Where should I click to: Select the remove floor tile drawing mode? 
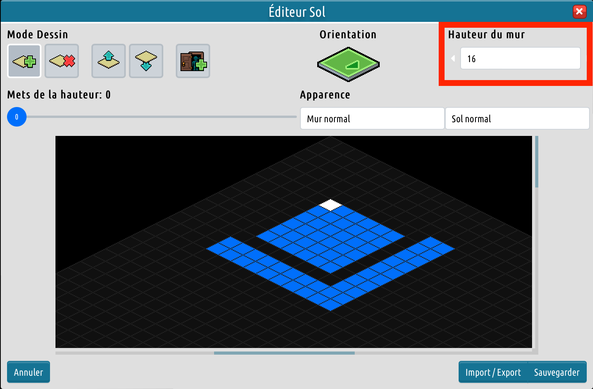pos(62,61)
